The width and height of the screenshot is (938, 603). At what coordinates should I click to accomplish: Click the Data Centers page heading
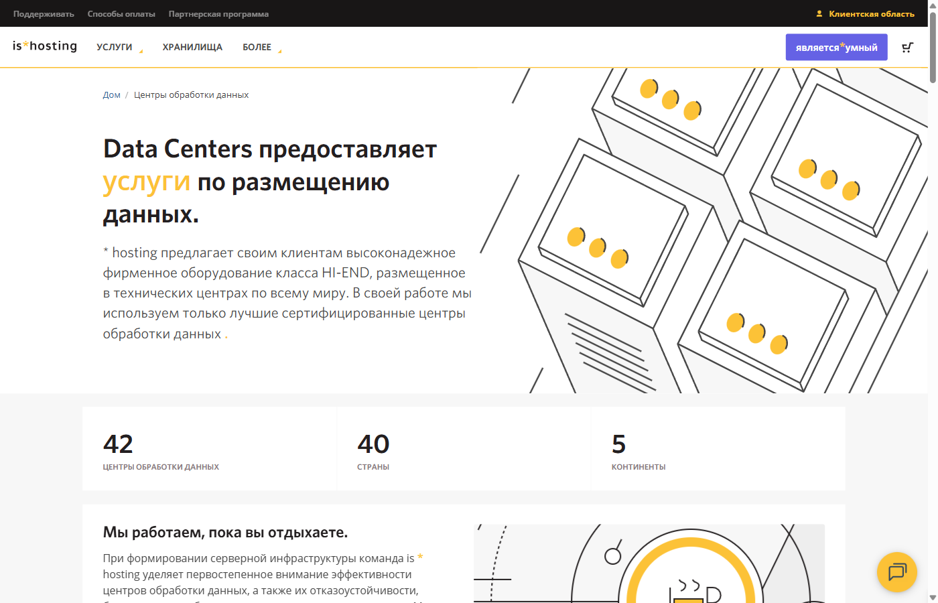tap(270, 182)
